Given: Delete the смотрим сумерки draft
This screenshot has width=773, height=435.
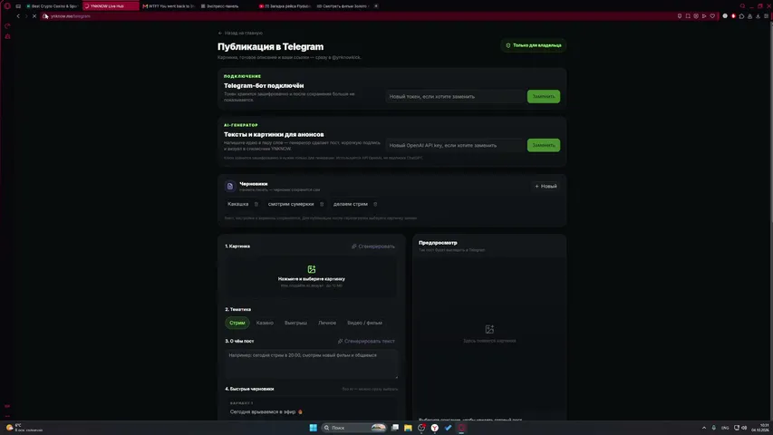Looking at the screenshot, I should (x=322, y=204).
